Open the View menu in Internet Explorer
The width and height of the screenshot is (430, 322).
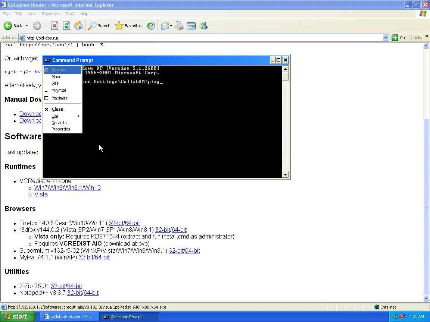click(32, 14)
